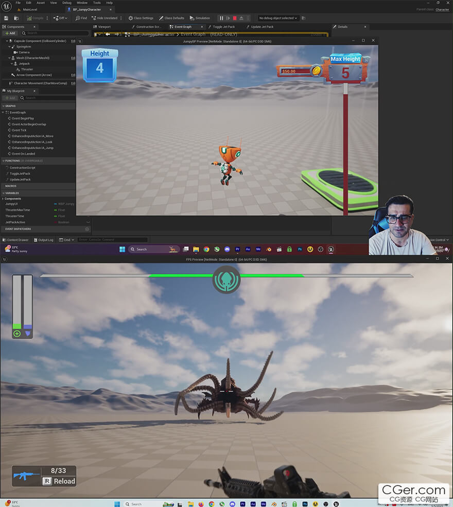Open the Find tool in the toolbar
The width and height of the screenshot is (453, 507).
pyautogui.click(x=81, y=18)
